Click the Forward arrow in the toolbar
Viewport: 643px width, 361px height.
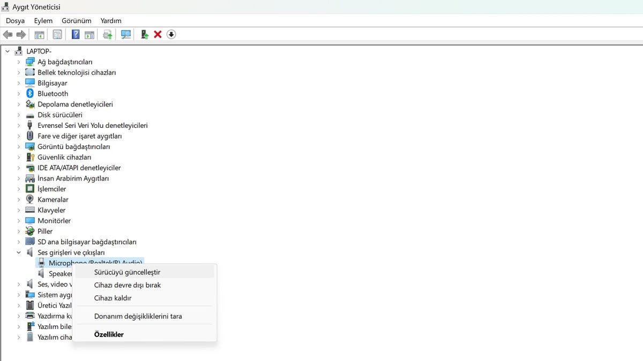pyautogui.click(x=21, y=35)
